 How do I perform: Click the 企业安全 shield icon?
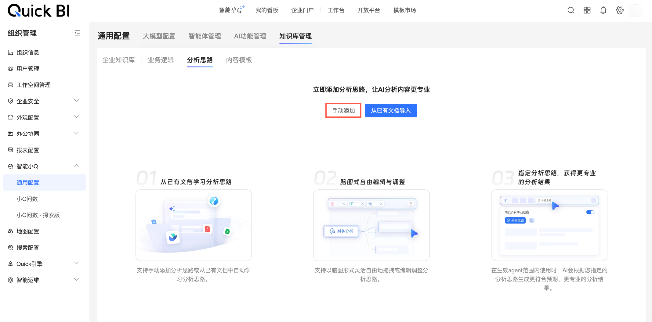(x=10, y=101)
